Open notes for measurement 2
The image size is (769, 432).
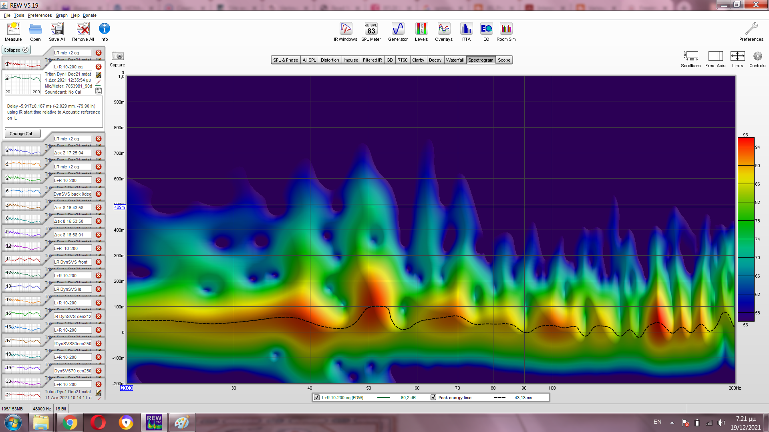(x=99, y=91)
